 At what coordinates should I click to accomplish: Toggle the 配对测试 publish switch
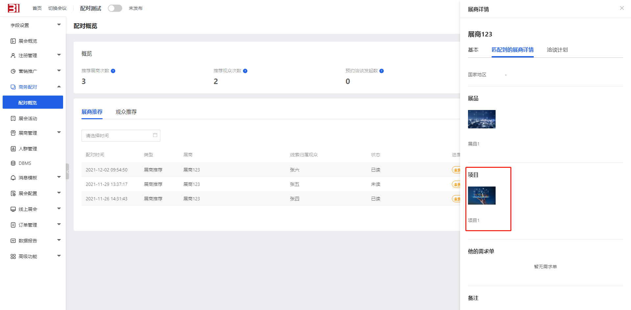click(x=115, y=8)
